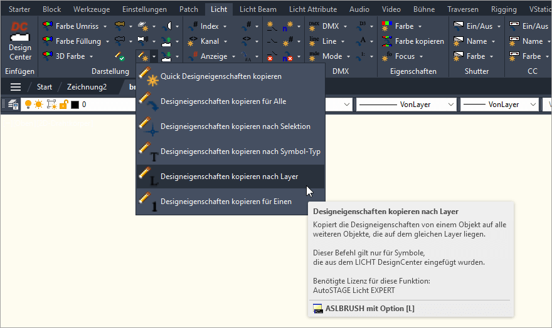This screenshot has height=328, width=552.
Task: Click the spotlight with green down arrow icon
Action: coord(166,56)
